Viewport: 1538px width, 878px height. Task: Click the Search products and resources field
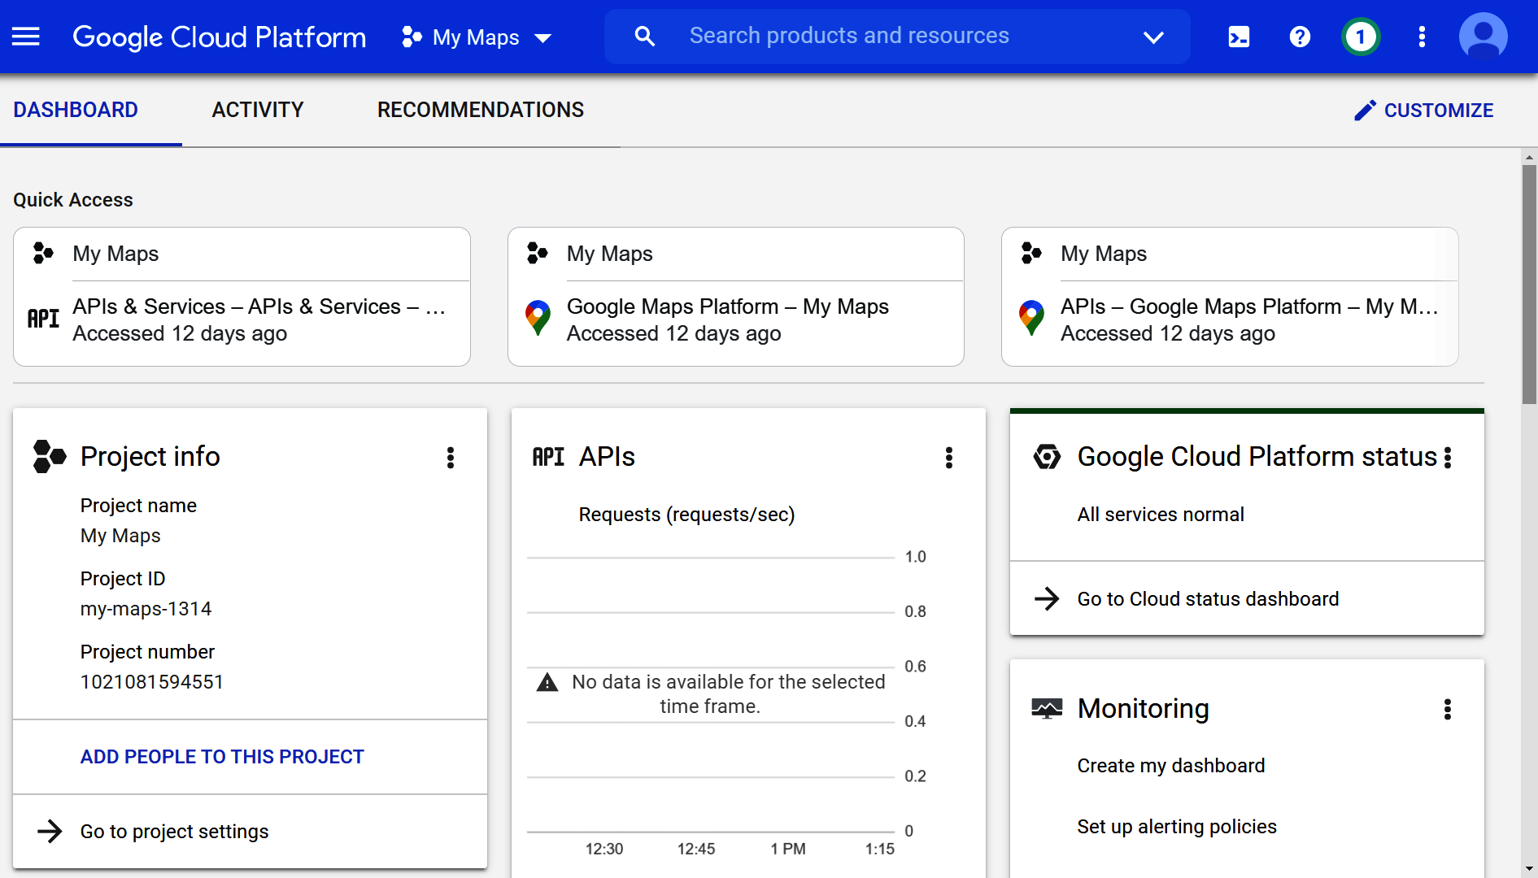coord(849,36)
